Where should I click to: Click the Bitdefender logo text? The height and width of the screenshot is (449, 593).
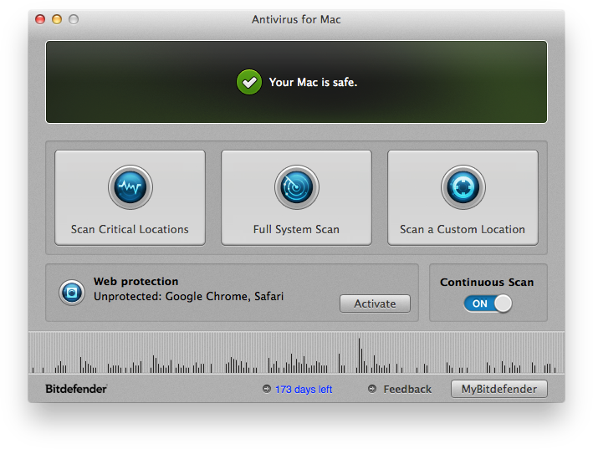coord(76,389)
